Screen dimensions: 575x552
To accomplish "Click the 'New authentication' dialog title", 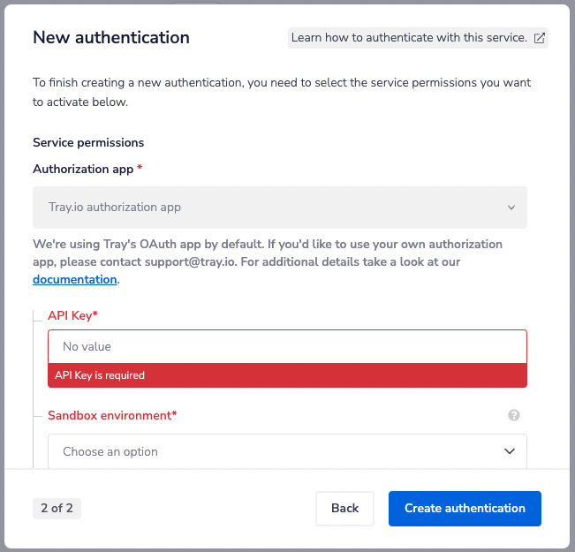I will click(111, 37).
